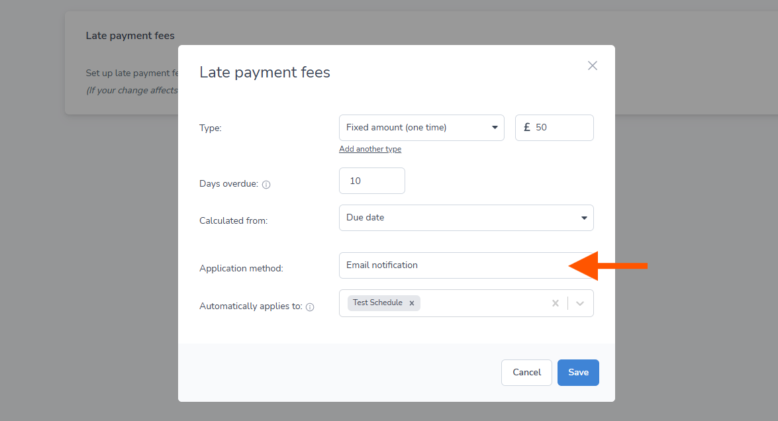Click the Add another type link

point(370,149)
